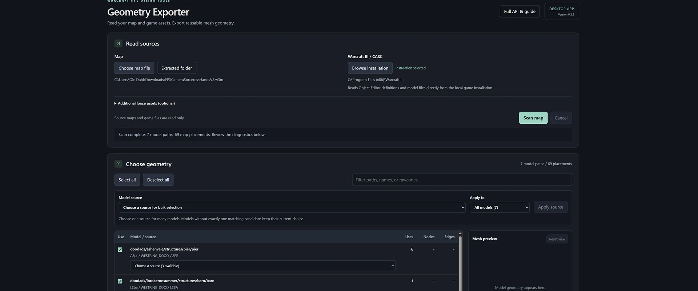Image resolution: width=698 pixels, height=291 pixels.
Task: Click the model list scrollbar
Action: 460,264
